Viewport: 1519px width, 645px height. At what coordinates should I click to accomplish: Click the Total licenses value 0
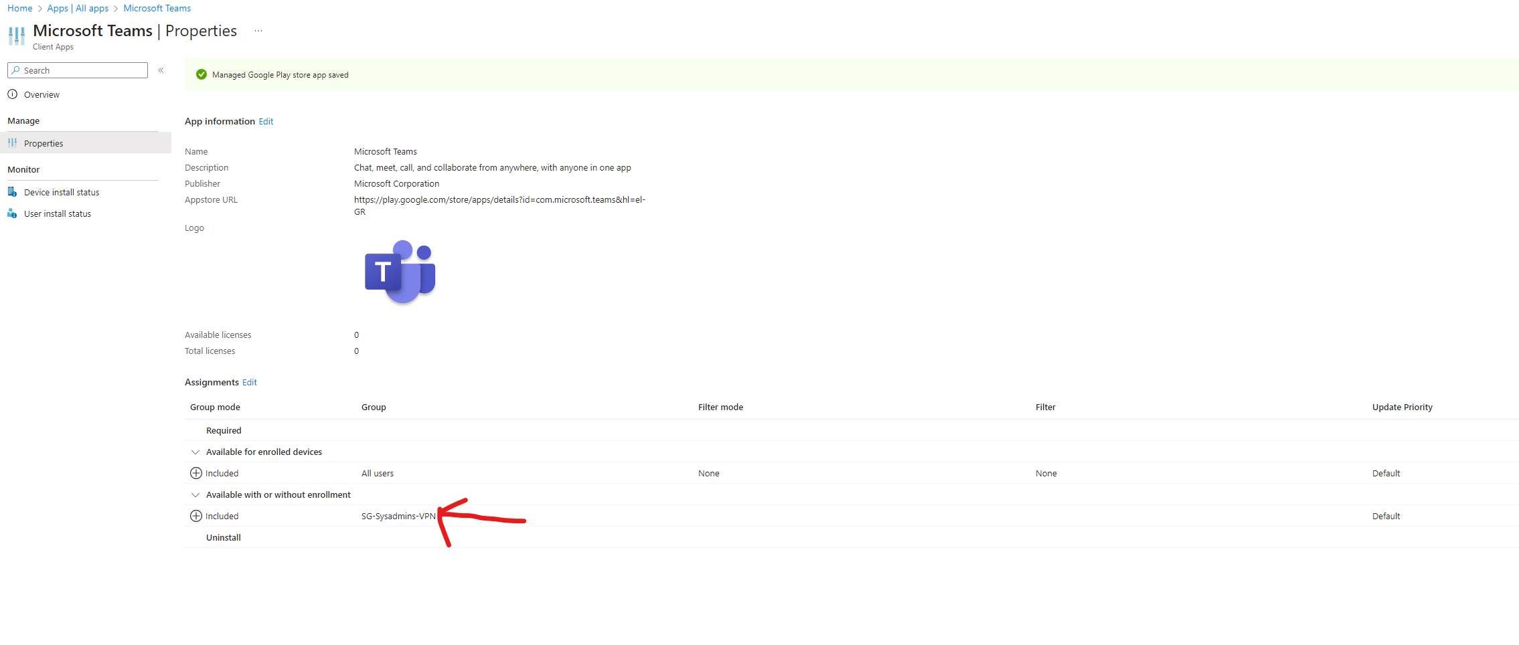[356, 351]
